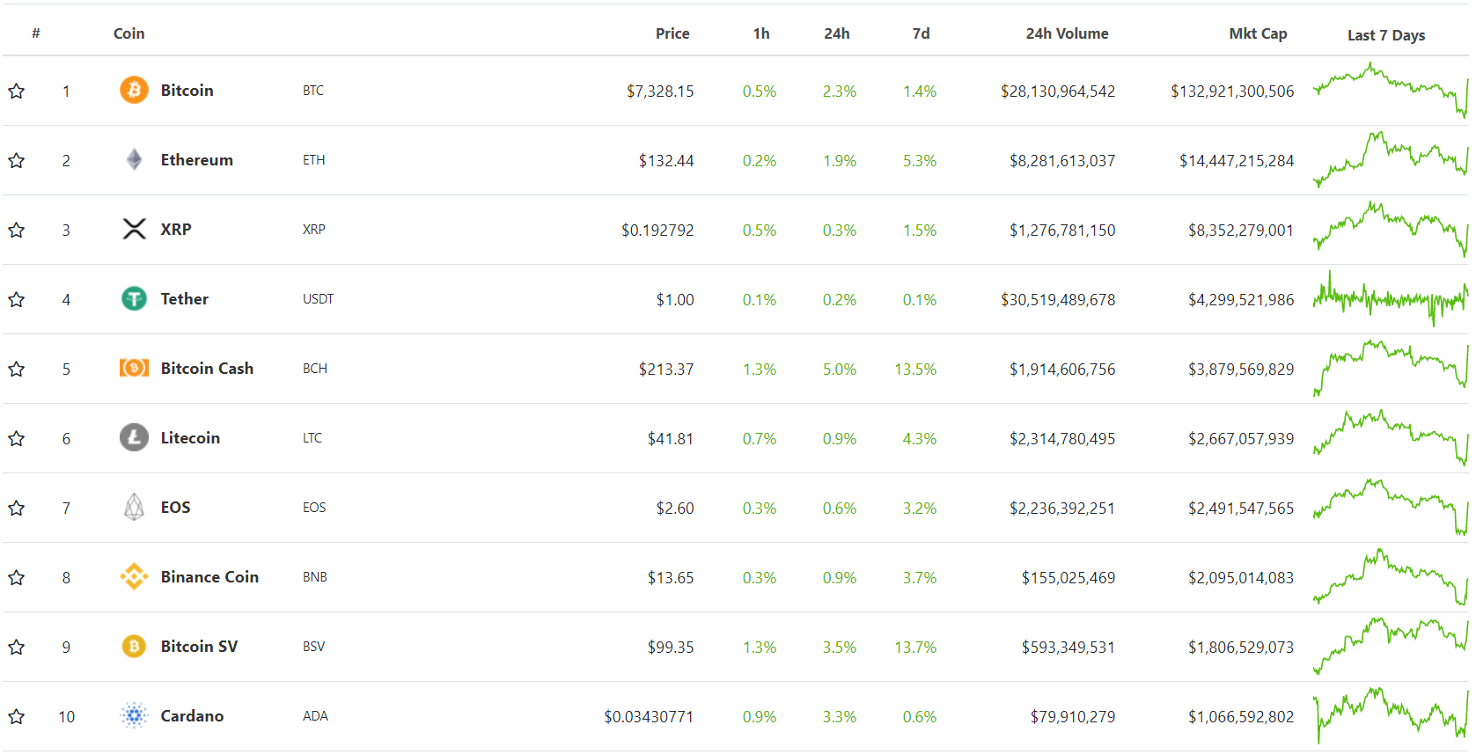
Task: Click the Litecoin logo icon
Action: 134,437
